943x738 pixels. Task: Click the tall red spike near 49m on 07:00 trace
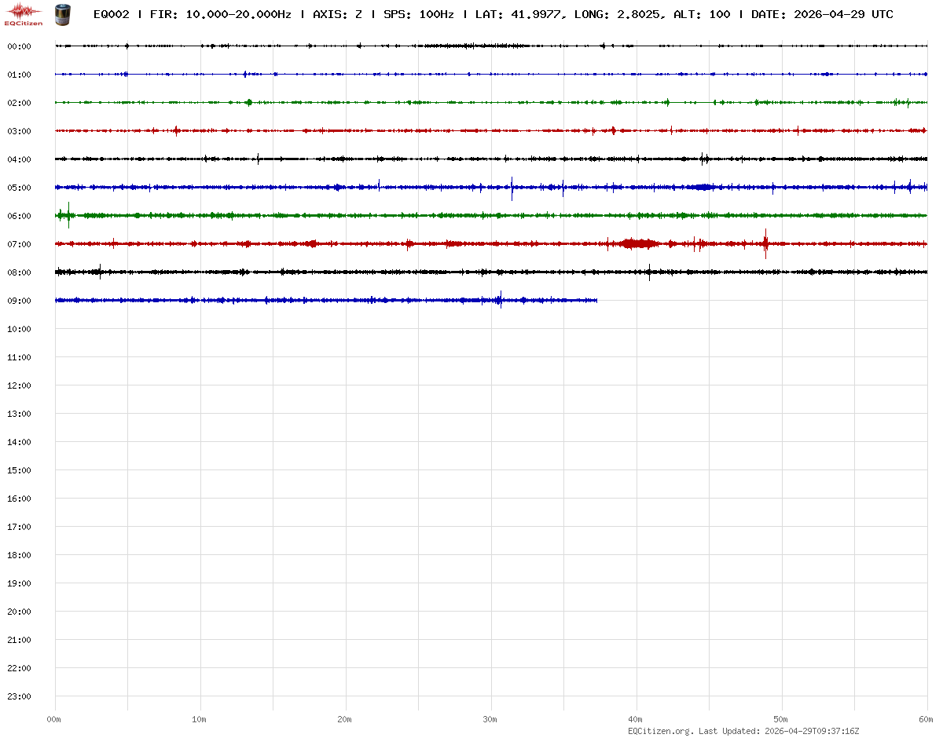(765, 243)
